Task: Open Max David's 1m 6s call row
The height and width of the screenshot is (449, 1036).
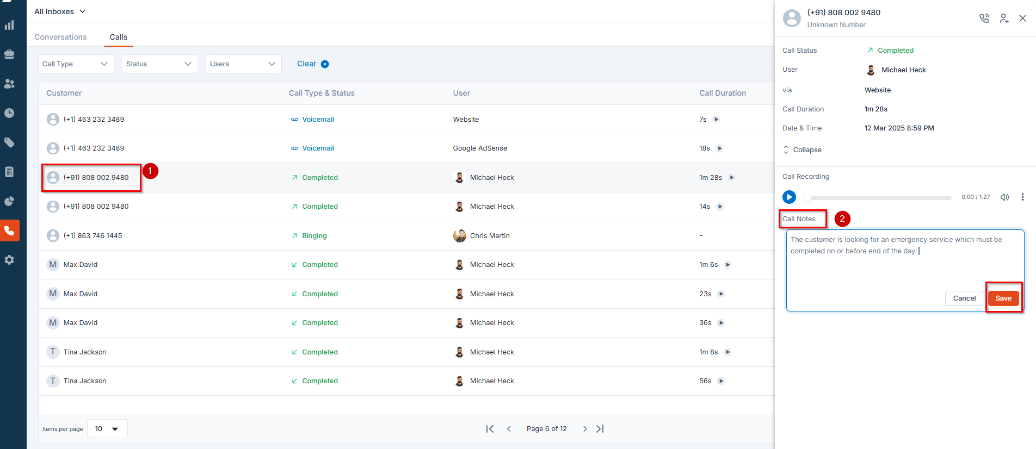Action: (x=406, y=265)
